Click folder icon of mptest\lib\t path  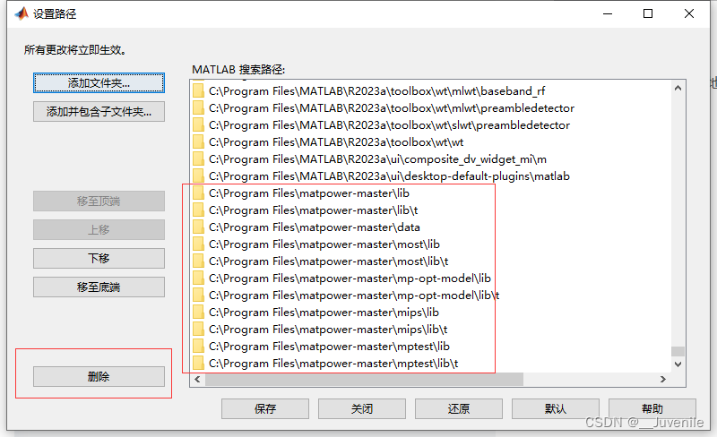(198, 363)
